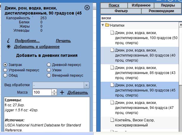The height and width of the screenshot is (135, 182).
Task: Click Добавить в избранное link
Action: tap(37, 47)
